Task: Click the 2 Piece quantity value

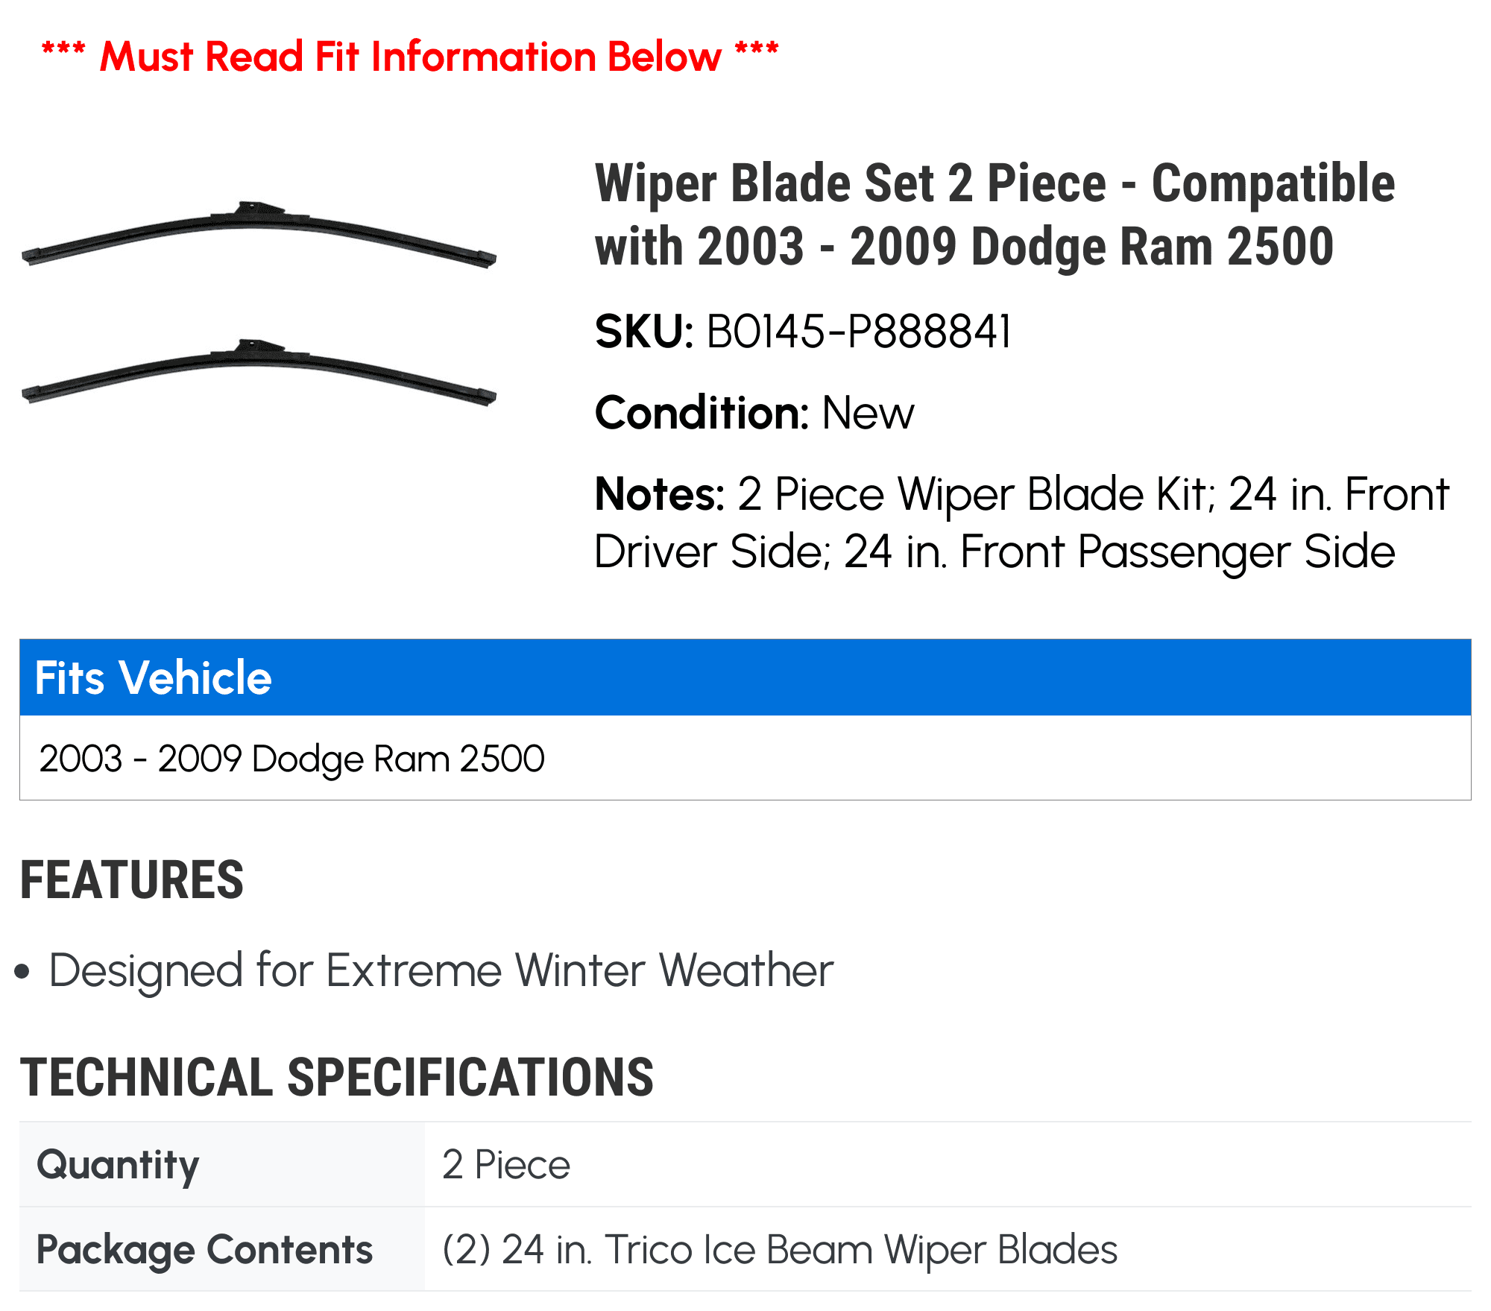Action: click(505, 1164)
